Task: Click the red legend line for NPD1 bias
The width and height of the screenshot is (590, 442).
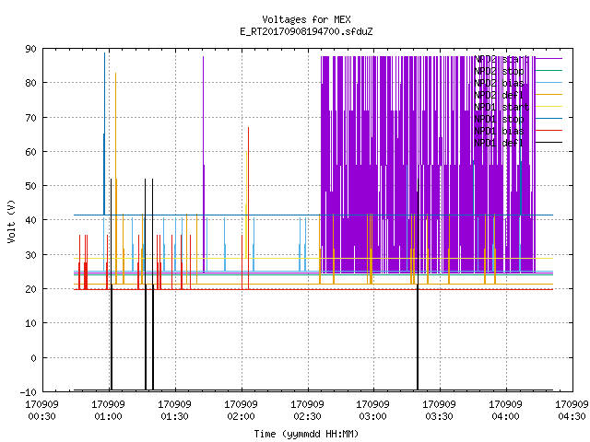Action: point(549,131)
